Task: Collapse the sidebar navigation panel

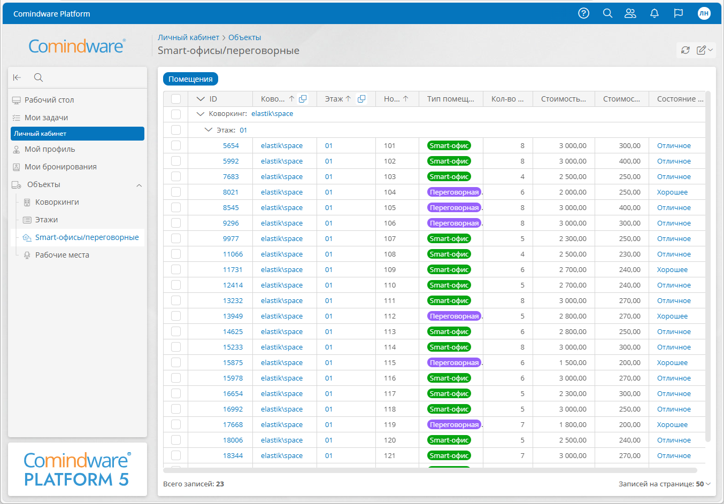Action: coord(17,77)
